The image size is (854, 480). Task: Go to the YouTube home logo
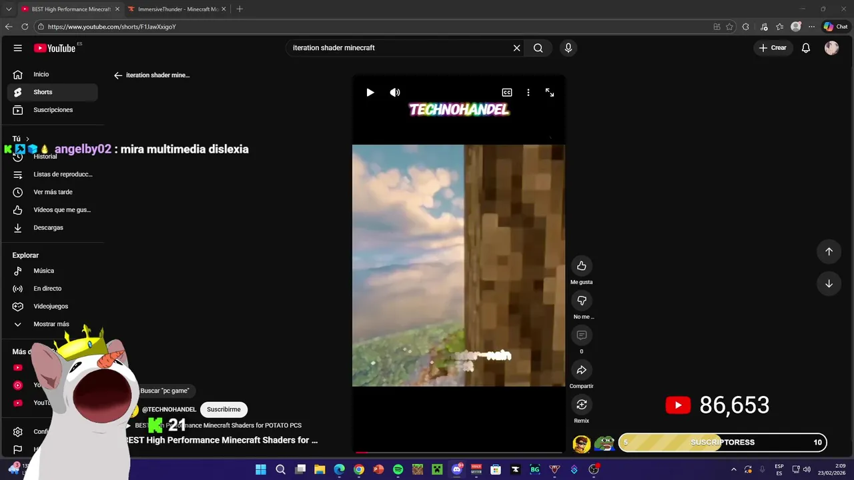(55, 48)
